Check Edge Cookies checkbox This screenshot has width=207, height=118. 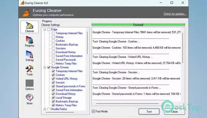(x=53, y=41)
